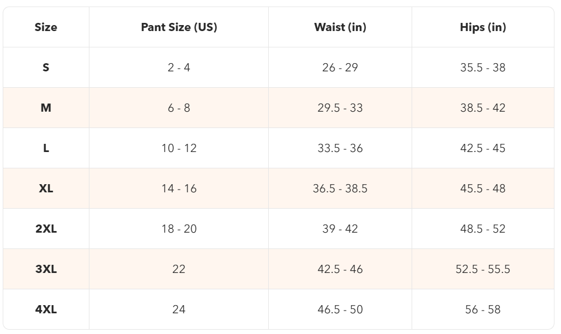Viewport: 561px width, 334px height.
Task: Click the Waist (in) column header
Action: (x=340, y=27)
